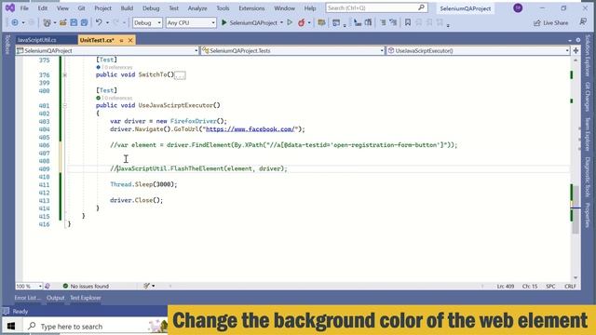
Task: Click the Save All icon
Action: point(84,22)
